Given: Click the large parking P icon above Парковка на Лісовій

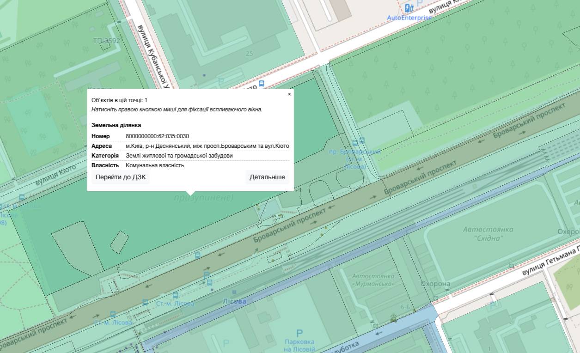Looking at the screenshot, I should click(x=299, y=333).
